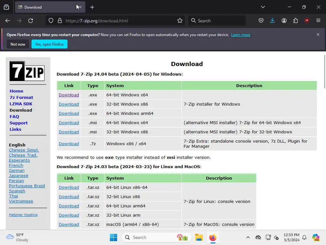Open the Windows Start menu
Viewport: 326px width, 245px height.
(x=114, y=237)
